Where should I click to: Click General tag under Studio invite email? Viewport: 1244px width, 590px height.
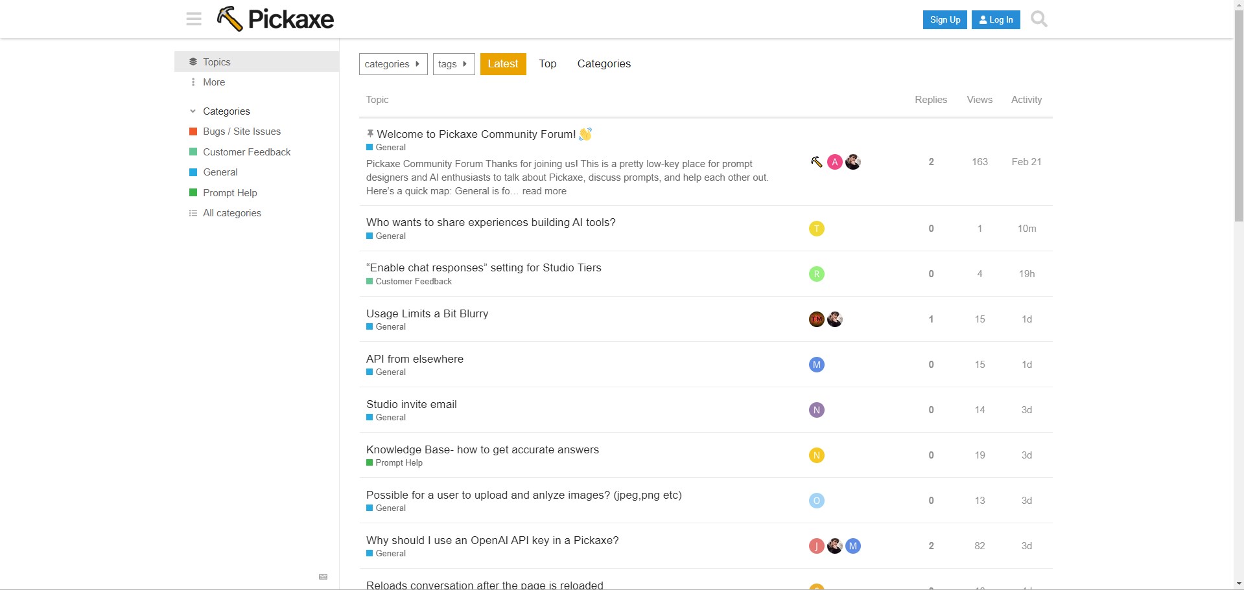[386, 418]
